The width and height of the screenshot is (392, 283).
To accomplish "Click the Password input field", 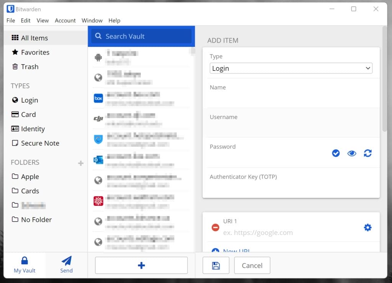I will [x=268, y=153].
